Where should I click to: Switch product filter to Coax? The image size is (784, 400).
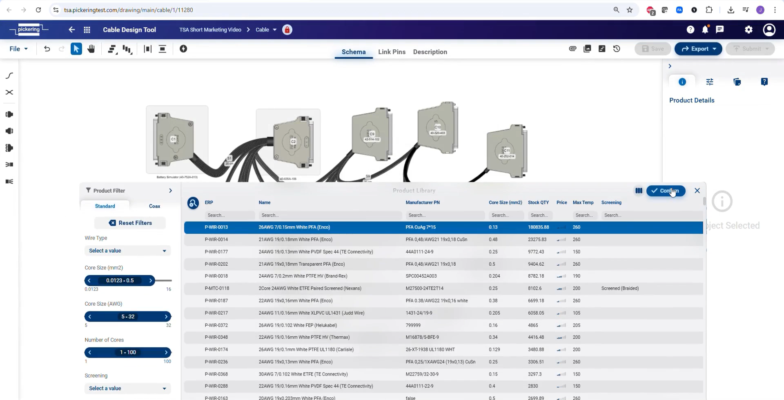[154, 206]
